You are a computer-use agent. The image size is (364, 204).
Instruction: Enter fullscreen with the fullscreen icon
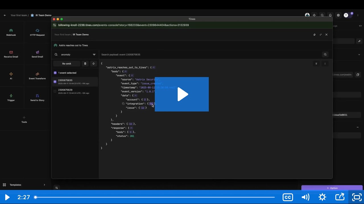point(357,197)
